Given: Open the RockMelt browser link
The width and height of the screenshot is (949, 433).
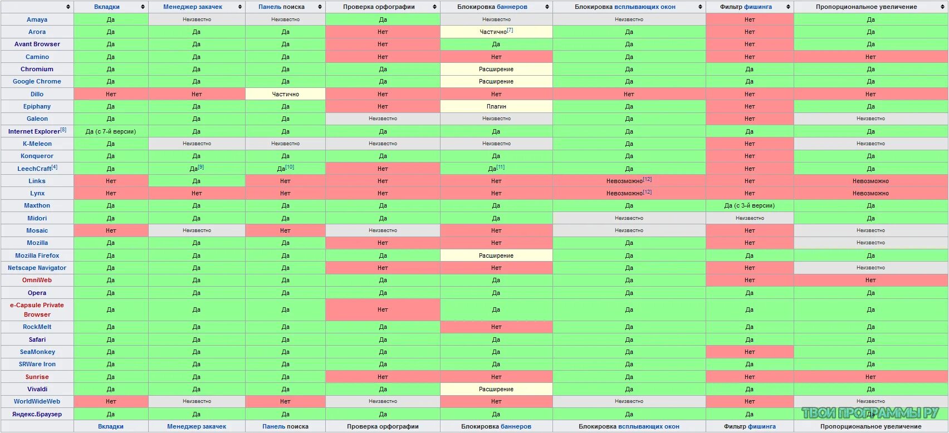Looking at the screenshot, I should pos(37,327).
